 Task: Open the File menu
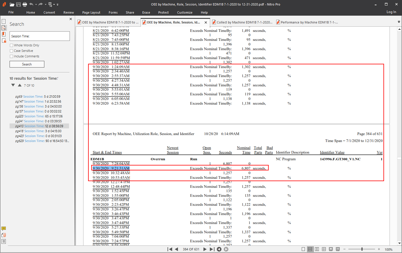11,12
